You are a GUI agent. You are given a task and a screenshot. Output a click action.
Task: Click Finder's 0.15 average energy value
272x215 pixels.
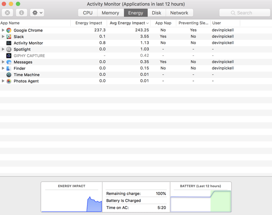pyautogui.click(x=145, y=68)
